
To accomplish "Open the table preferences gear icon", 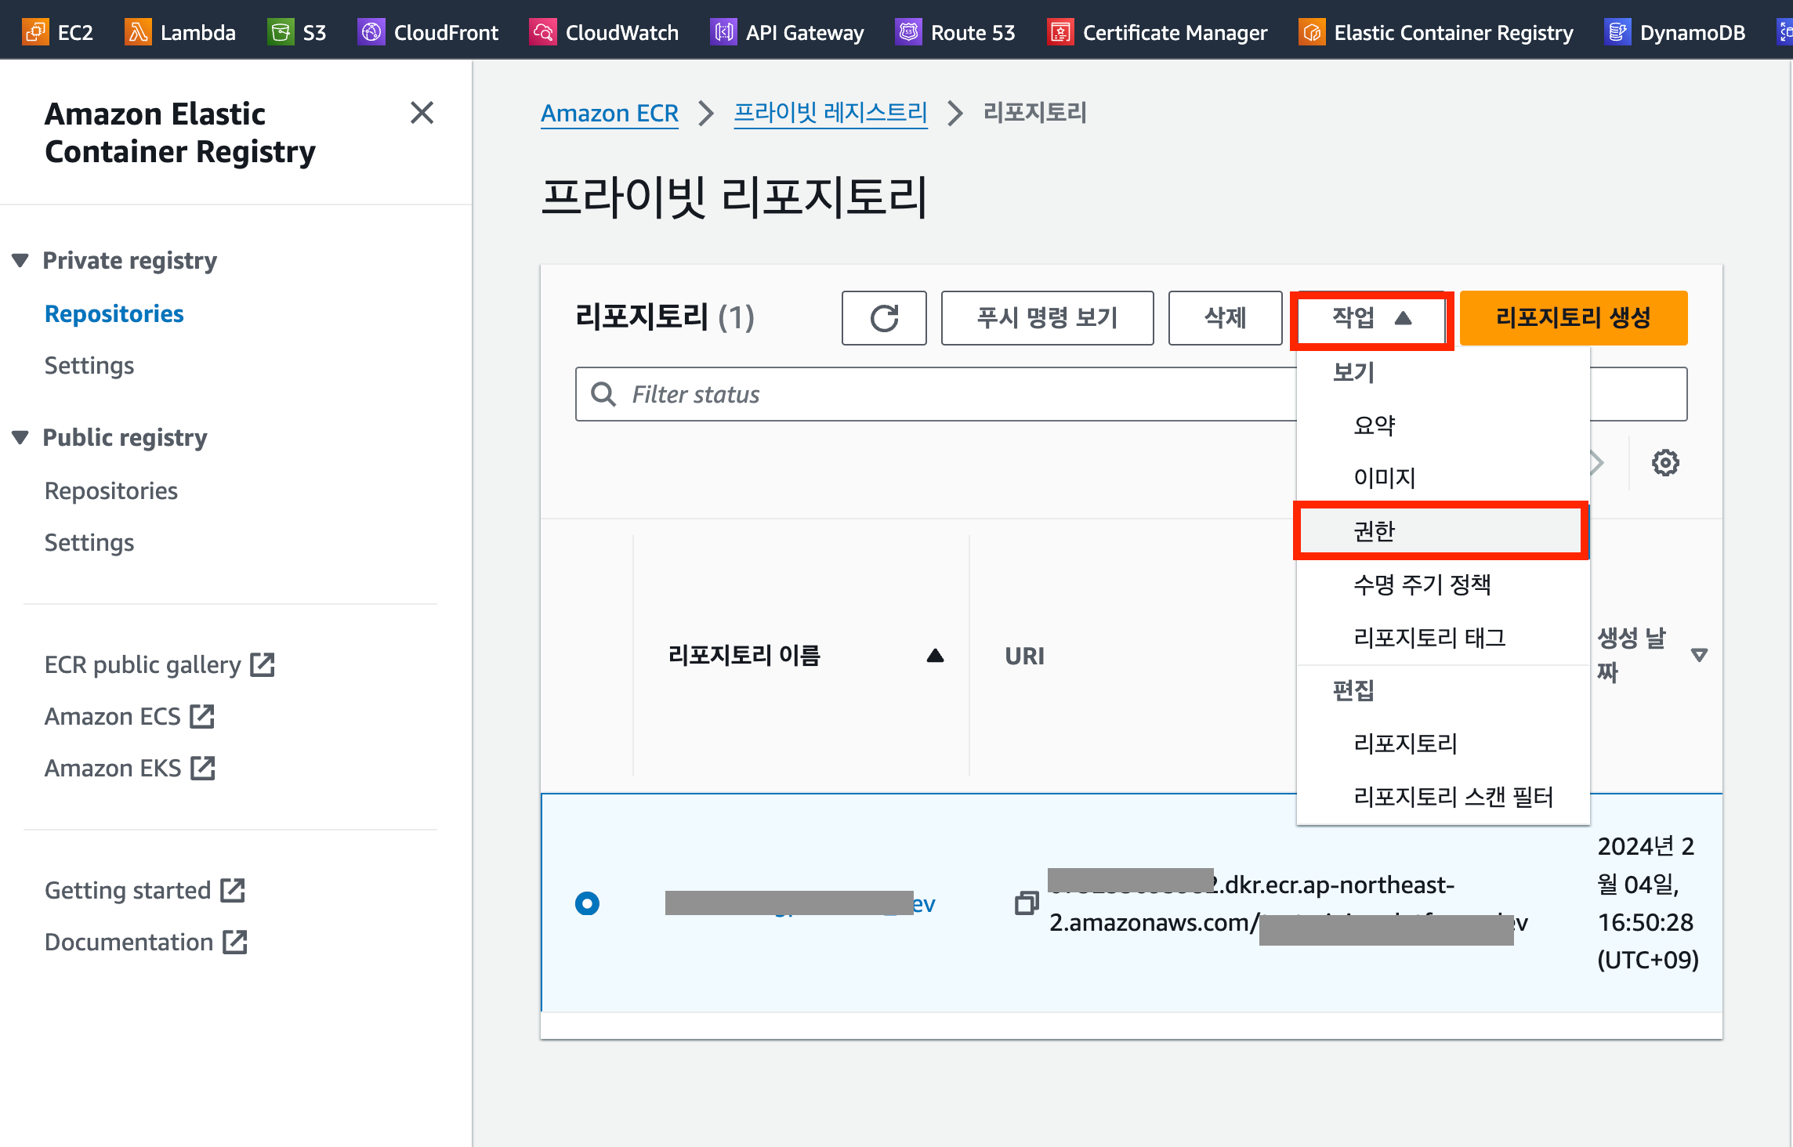I will point(1665,463).
